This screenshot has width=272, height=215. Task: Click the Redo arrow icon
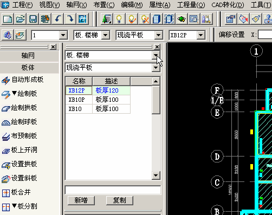[70, 19]
